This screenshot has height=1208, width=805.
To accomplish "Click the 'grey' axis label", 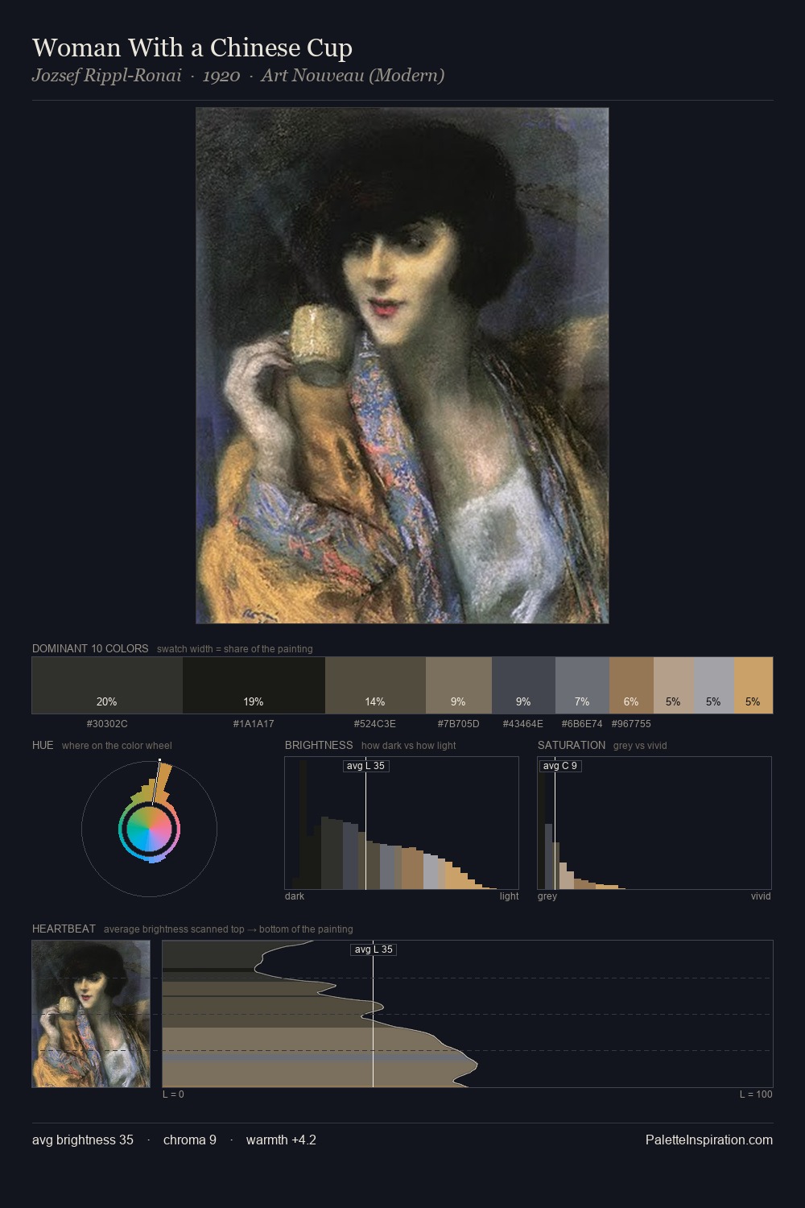I will click(x=547, y=896).
